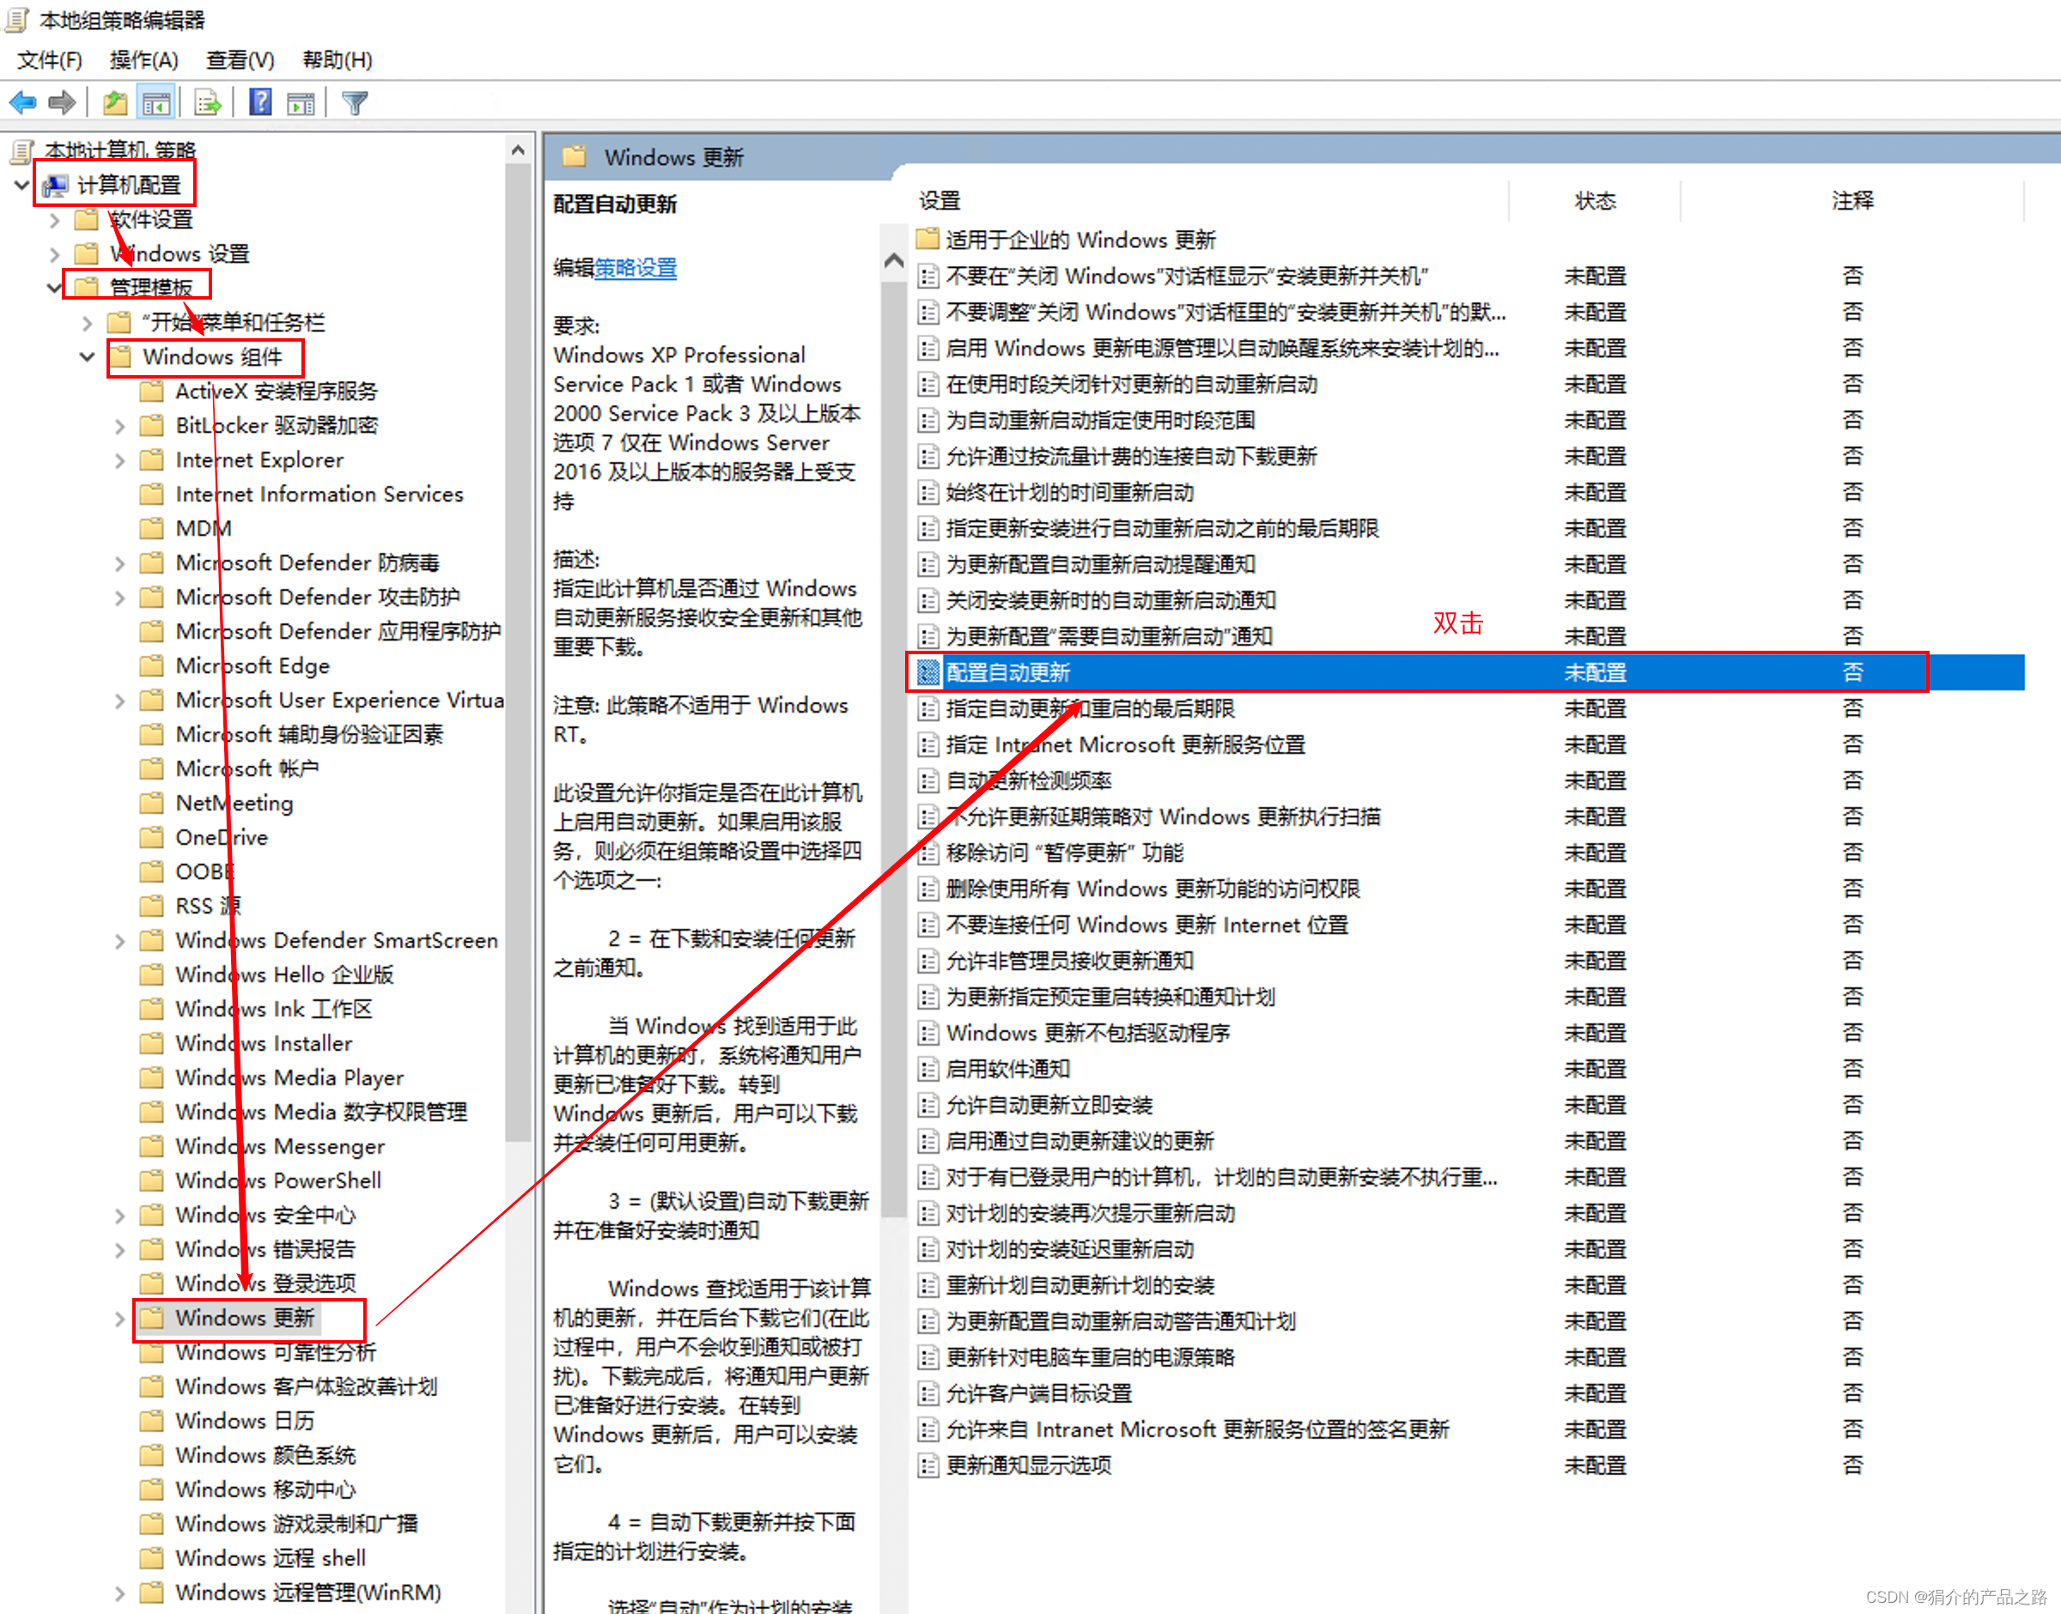Select the Microsoft Edge folder in tree
The height and width of the screenshot is (1614, 2061).
252,666
